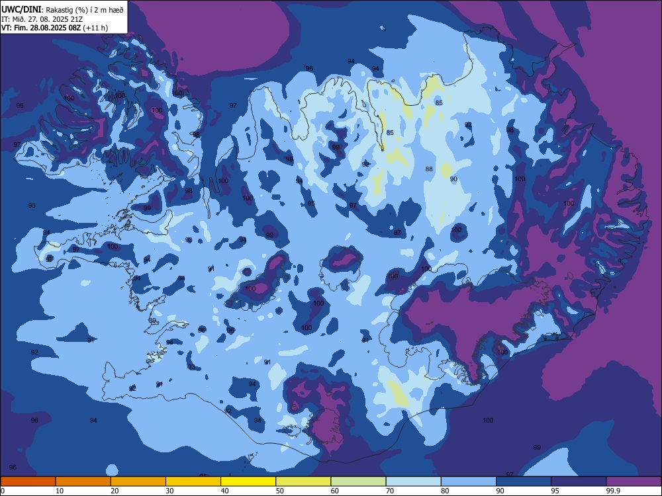
Task: Click the "UWC/DINI" model title text
Action: point(21,9)
